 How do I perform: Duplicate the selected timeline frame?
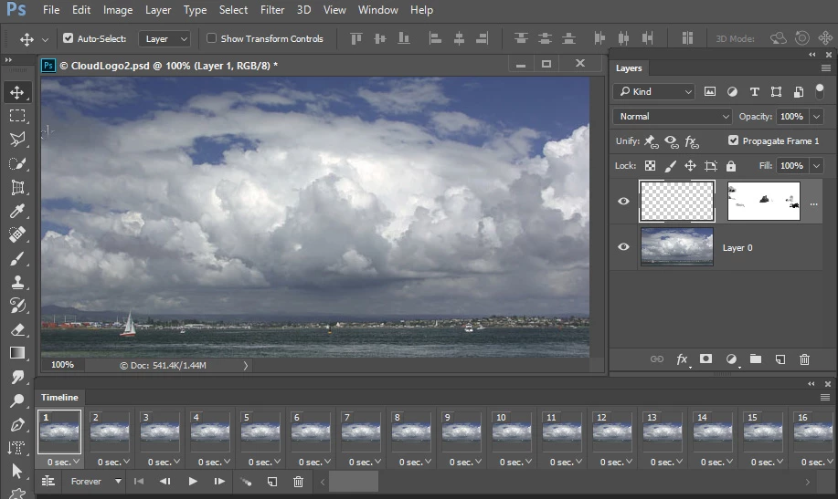[272, 482]
